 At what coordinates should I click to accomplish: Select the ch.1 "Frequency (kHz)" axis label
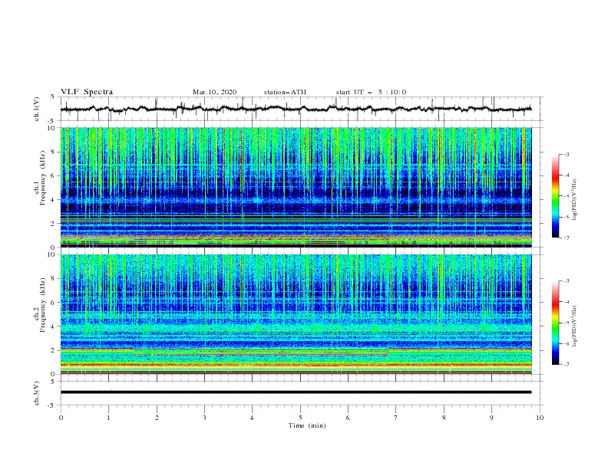[x=43, y=177]
